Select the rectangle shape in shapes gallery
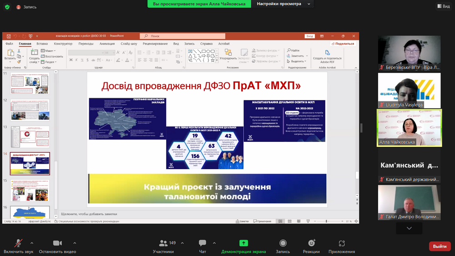 tap(204, 51)
